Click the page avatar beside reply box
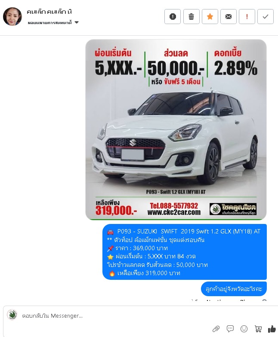Image resolution: width=278 pixels, height=337 pixels. [x=12, y=315]
